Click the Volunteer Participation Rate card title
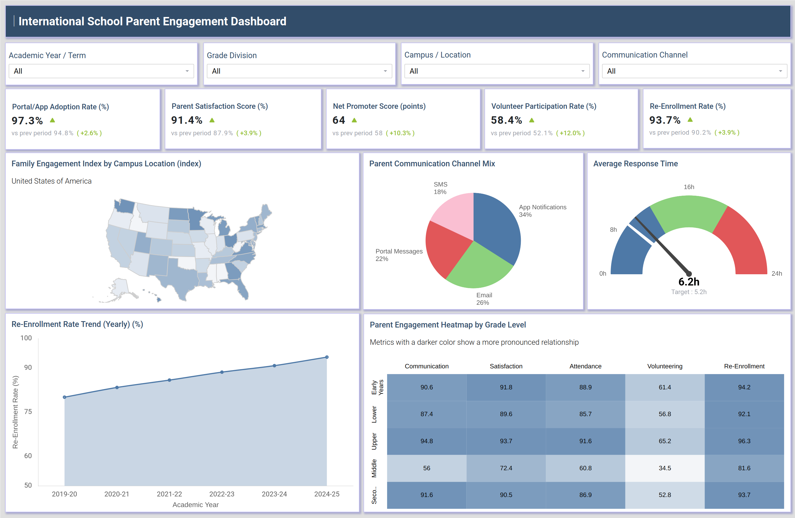The width and height of the screenshot is (795, 518). [x=544, y=106]
